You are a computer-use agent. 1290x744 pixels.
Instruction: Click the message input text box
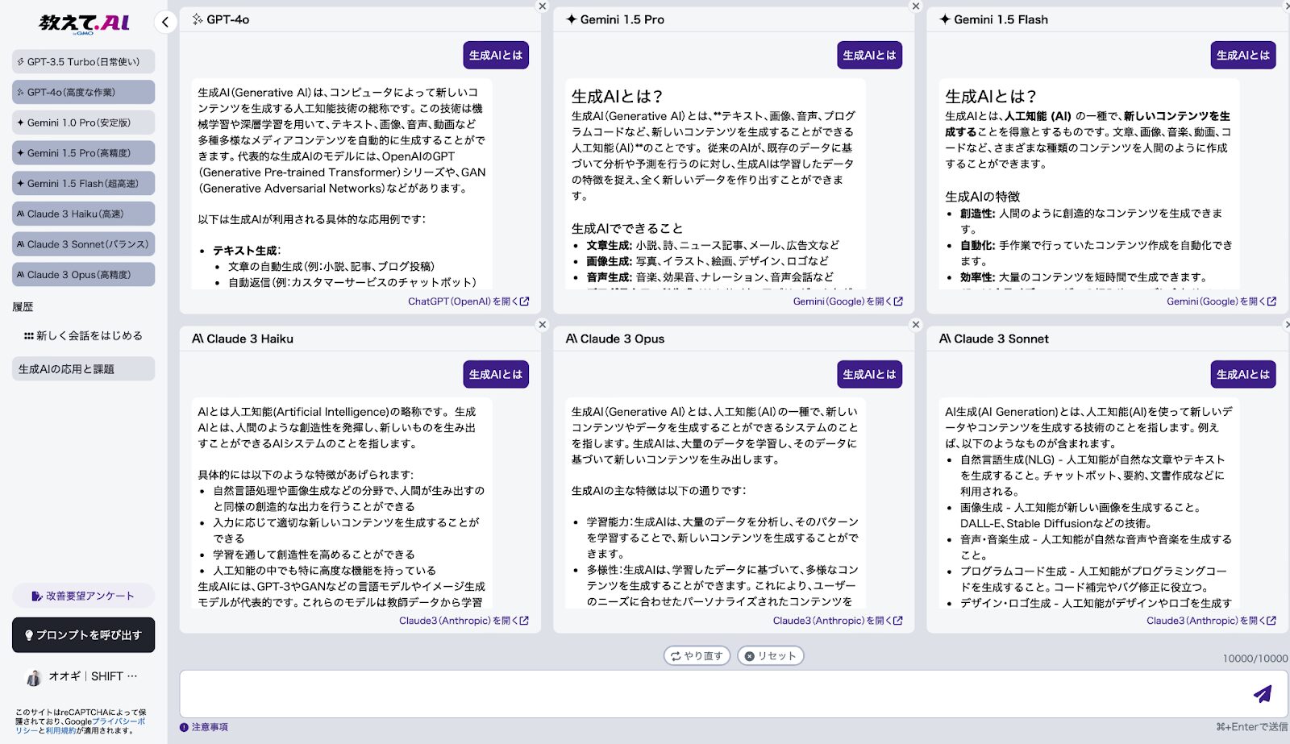[709, 693]
